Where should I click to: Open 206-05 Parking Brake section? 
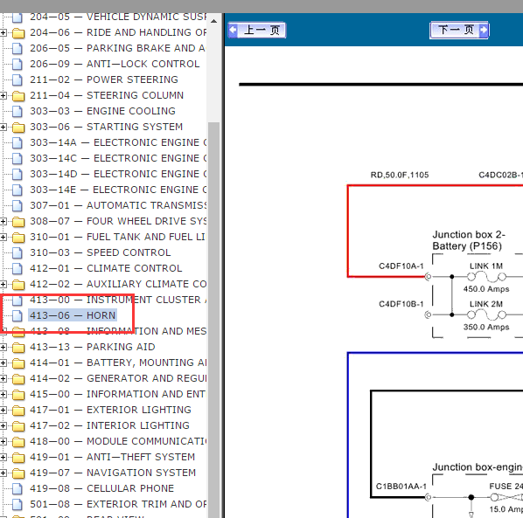tap(117, 48)
